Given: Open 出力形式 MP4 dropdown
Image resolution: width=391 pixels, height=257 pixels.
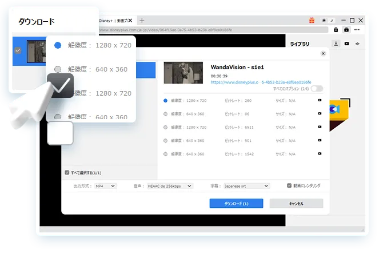Looking at the screenshot, I should (x=105, y=186).
